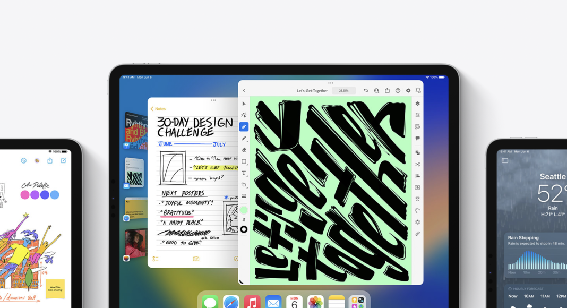The height and width of the screenshot is (308, 567).
Task: Open Calendar from the Dock
Action: (x=294, y=302)
